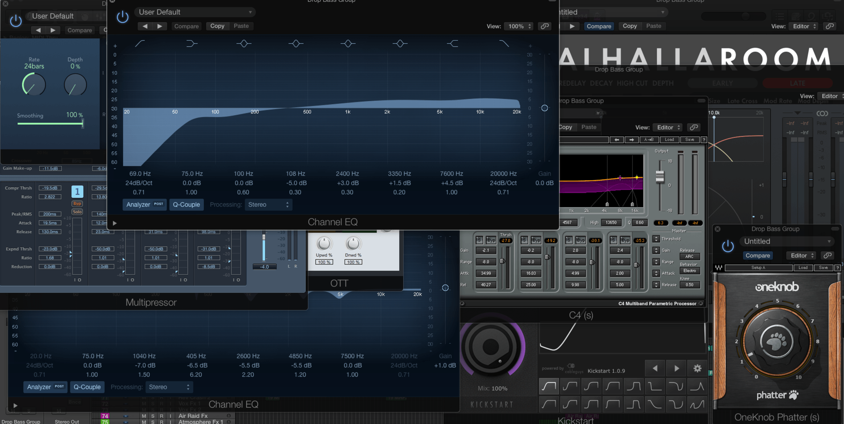Bypass C4 band four (Thrsh -35.3)
The width and height of the screenshot is (844, 424).
(625, 240)
